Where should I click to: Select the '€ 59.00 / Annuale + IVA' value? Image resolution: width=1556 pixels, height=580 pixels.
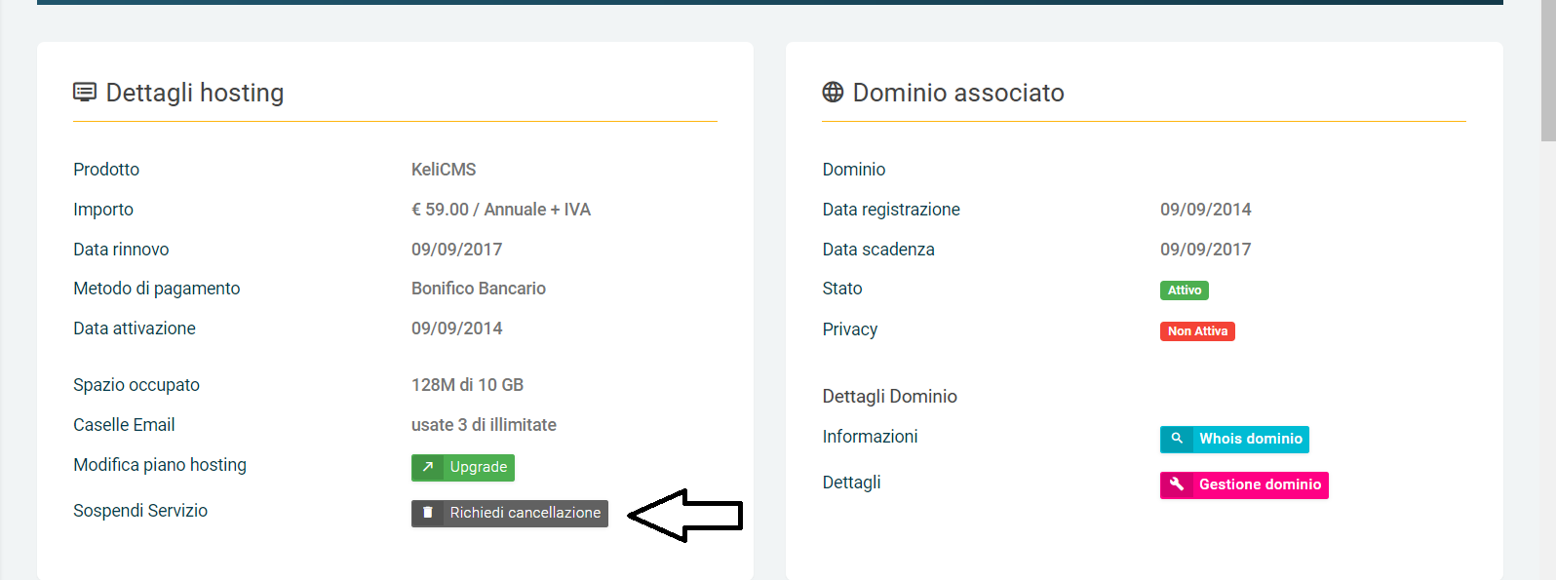pos(501,210)
